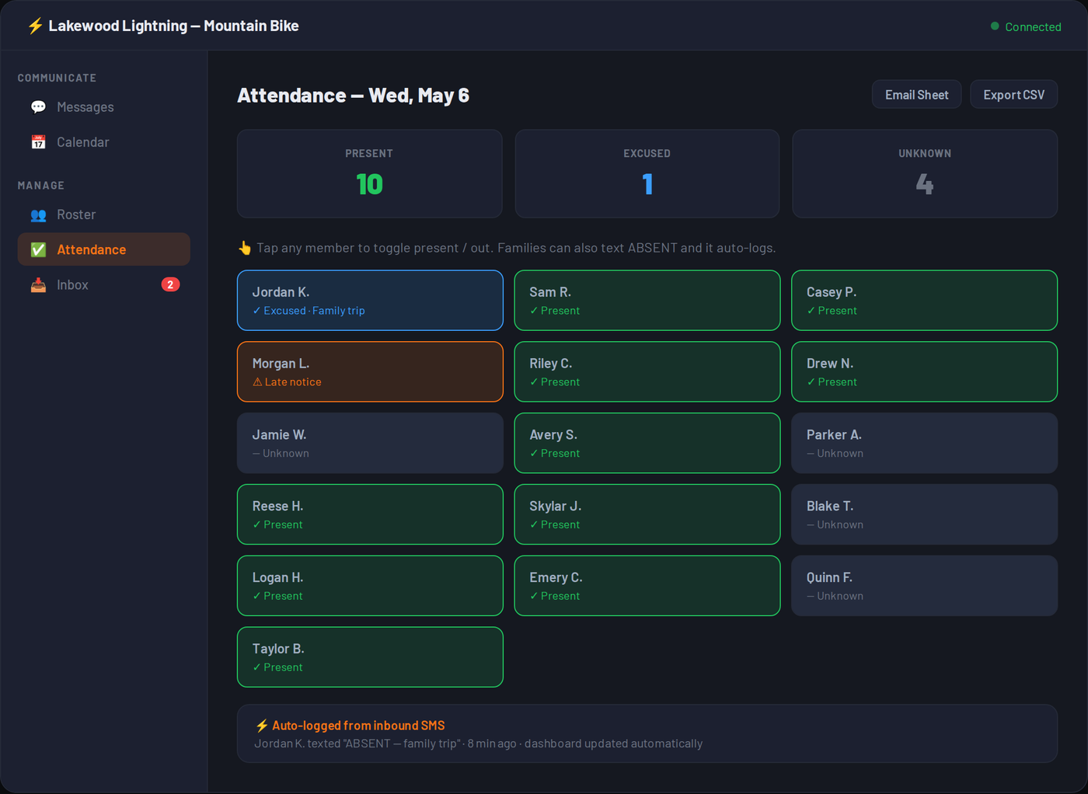This screenshot has width=1088, height=794.
Task: Toggle Jordan K. excused attendance card
Action: click(370, 301)
